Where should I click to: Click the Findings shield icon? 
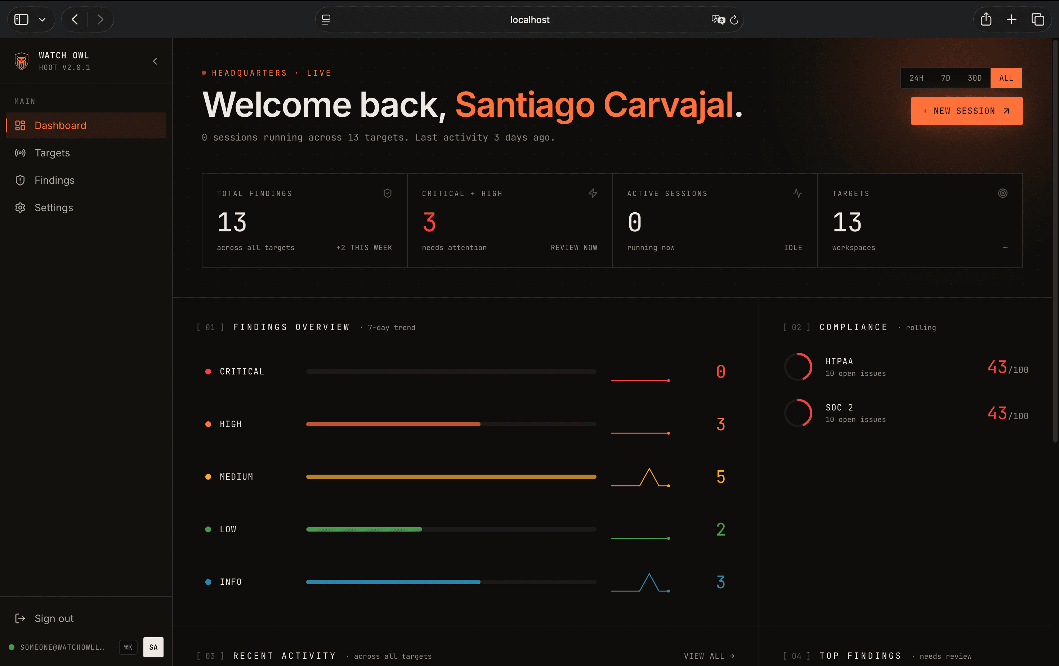pos(20,180)
